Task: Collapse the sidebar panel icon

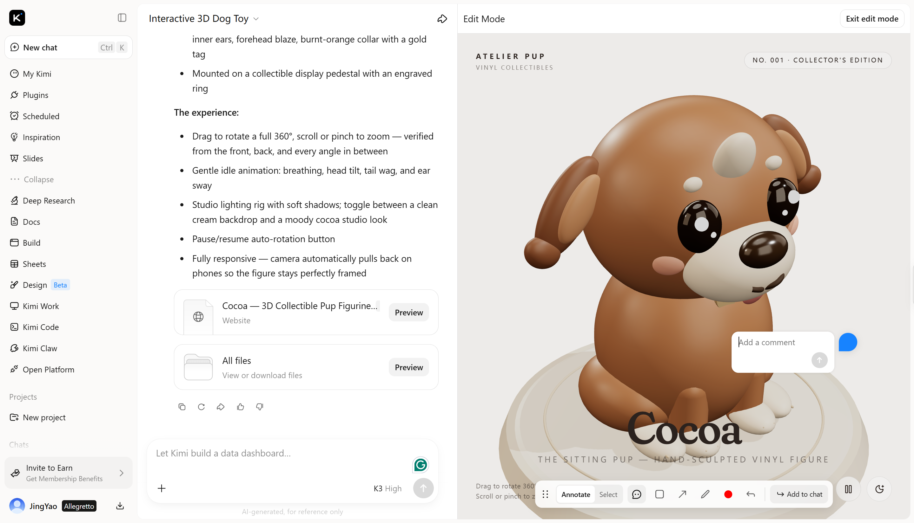Action: (x=122, y=18)
